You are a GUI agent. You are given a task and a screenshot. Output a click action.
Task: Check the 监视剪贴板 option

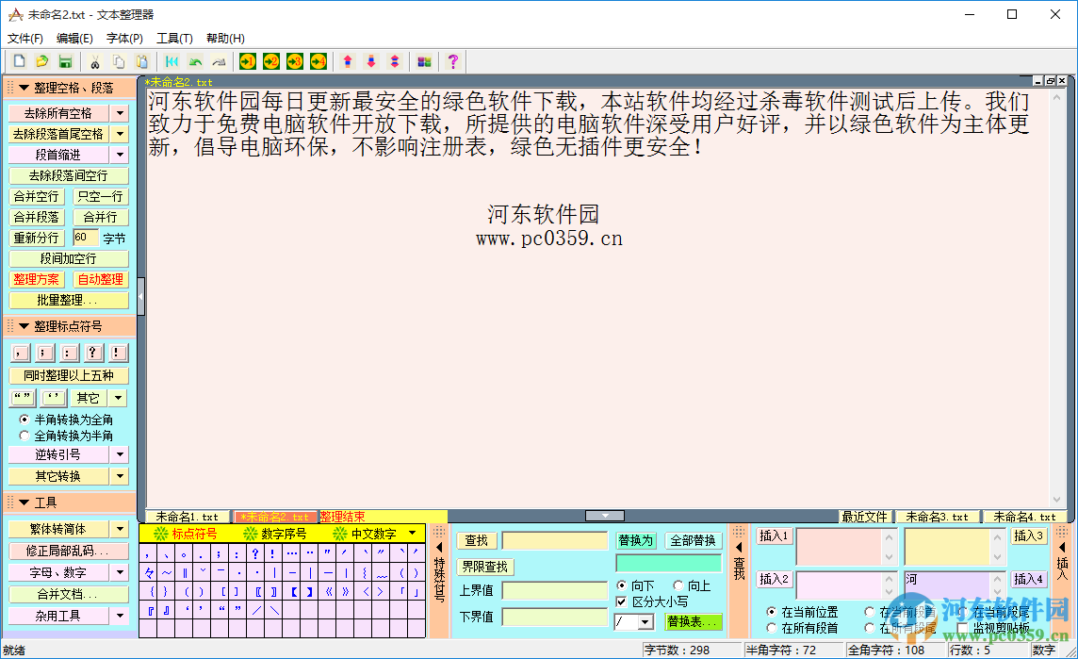961,627
